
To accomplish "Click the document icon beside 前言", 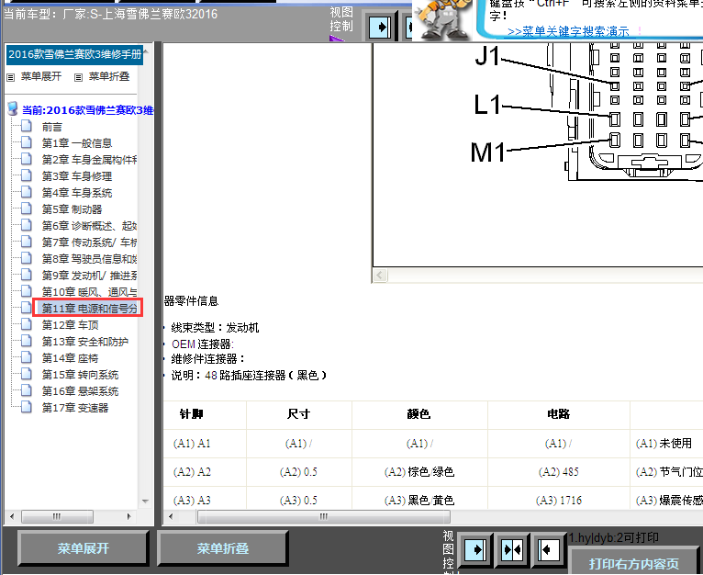I will pos(27,126).
